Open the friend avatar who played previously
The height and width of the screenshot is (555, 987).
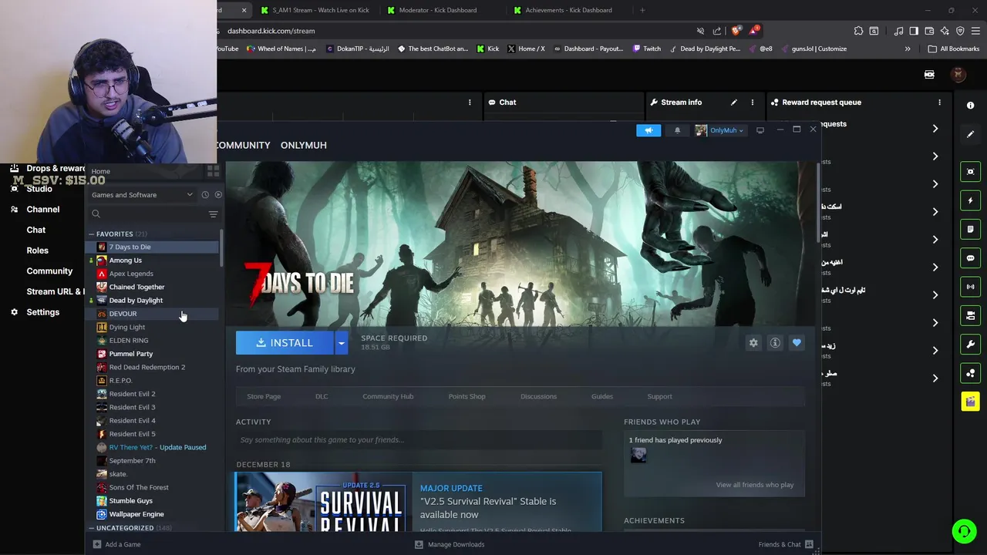[638, 455]
